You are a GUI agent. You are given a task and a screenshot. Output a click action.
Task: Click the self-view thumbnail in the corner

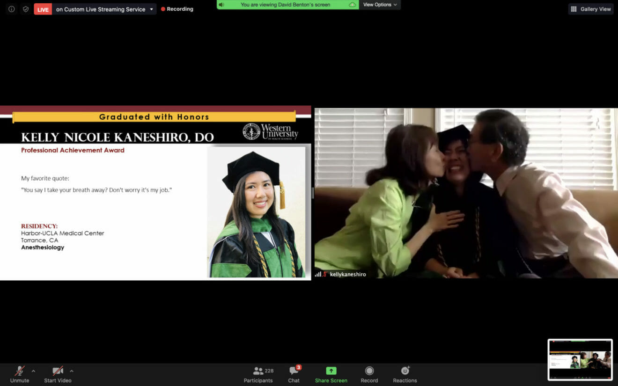580,359
